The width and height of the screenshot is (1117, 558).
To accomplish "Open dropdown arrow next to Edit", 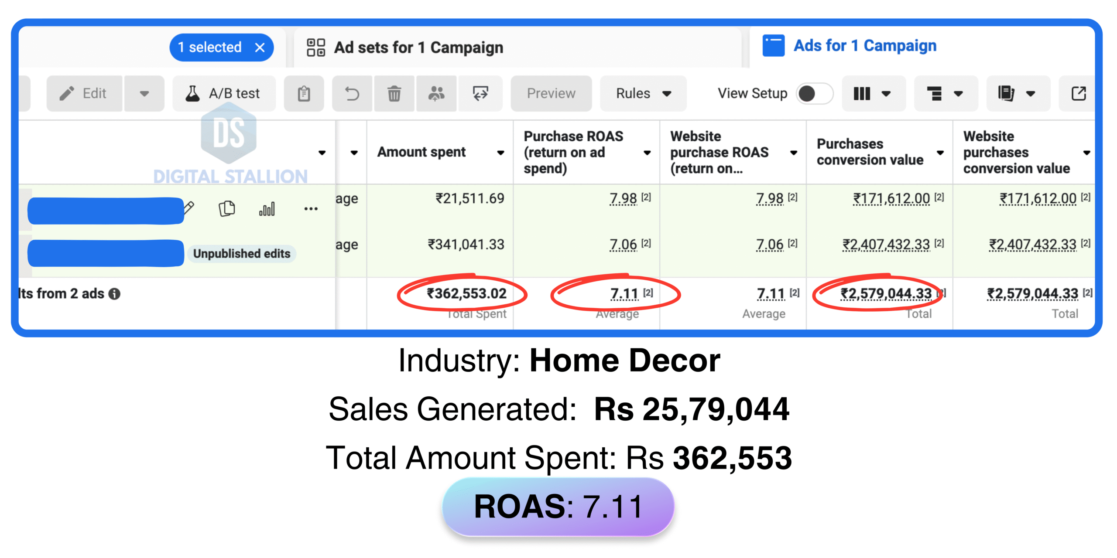I will (x=144, y=93).
